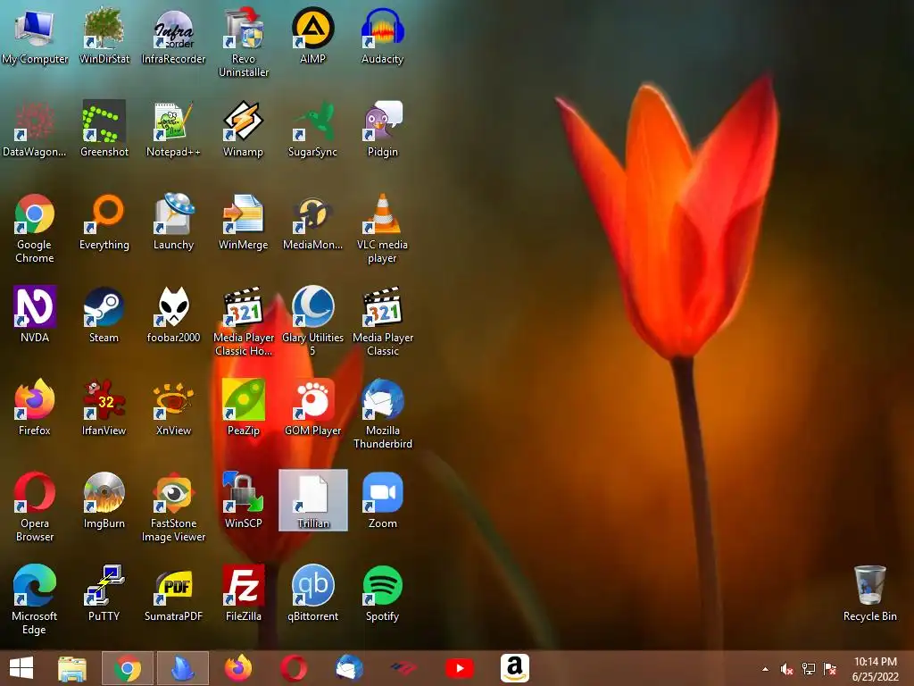Select the Launchy shortcut
This screenshot has height=686, width=914.
[174, 222]
